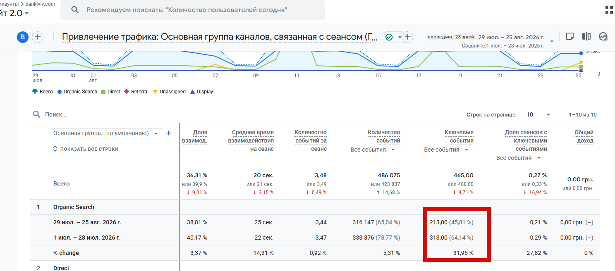Toggle the Direct legend series

pyautogui.click(x=110, y=92)
